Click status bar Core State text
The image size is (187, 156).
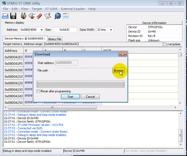click(x=145, y=151)
